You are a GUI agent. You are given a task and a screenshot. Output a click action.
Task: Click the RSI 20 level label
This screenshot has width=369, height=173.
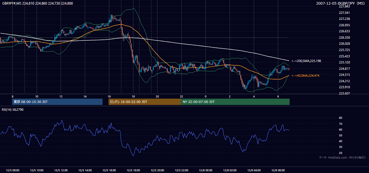tap(341, 153)
